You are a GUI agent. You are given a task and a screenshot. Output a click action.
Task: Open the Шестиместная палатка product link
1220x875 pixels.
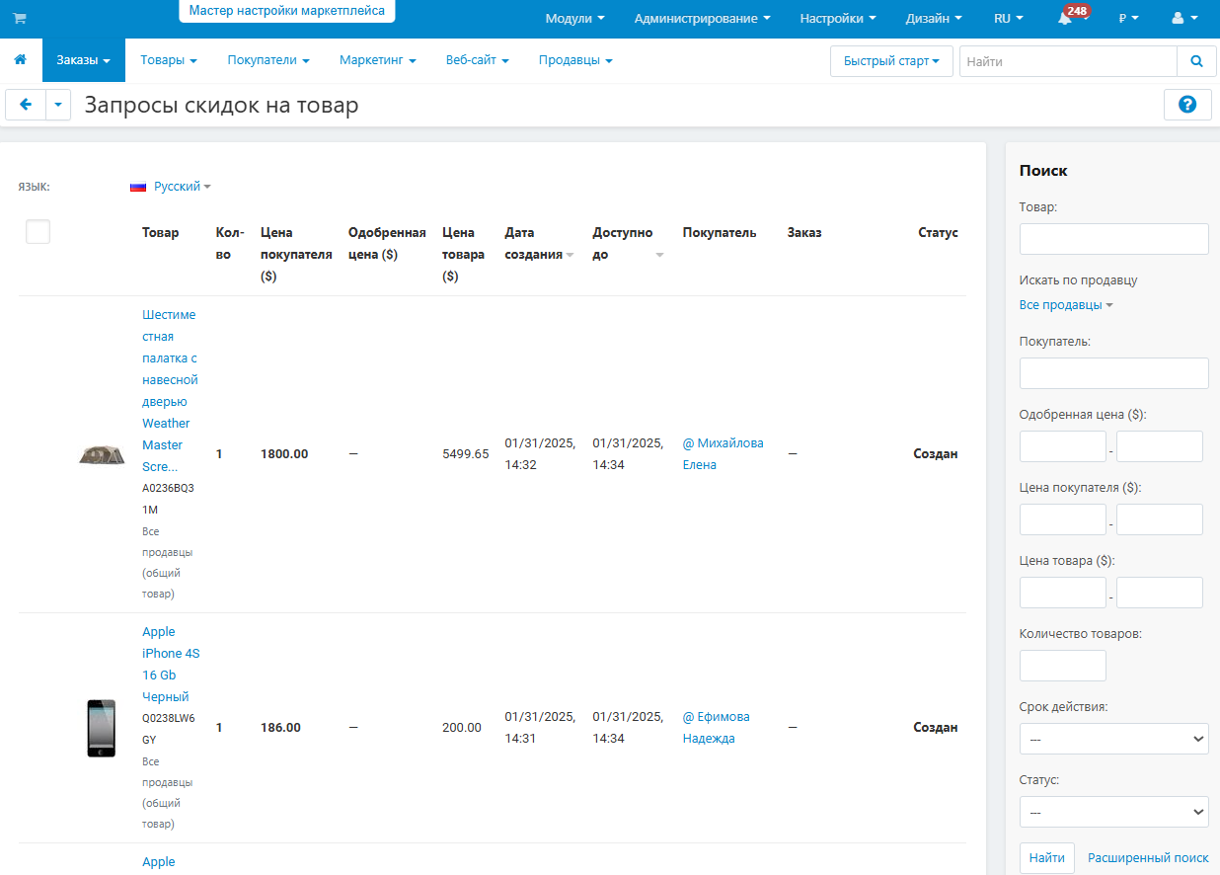coord(171,390)
